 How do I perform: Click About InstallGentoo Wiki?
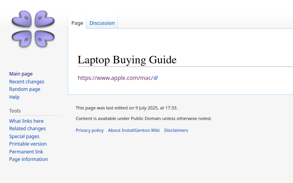134,130
